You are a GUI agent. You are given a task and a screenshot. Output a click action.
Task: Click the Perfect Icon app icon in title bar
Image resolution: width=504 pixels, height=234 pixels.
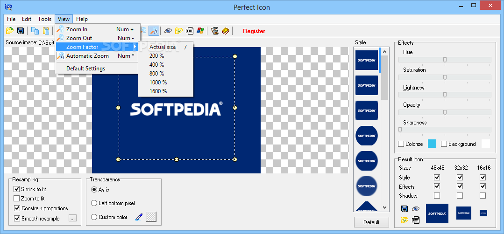tap(8, 7)
